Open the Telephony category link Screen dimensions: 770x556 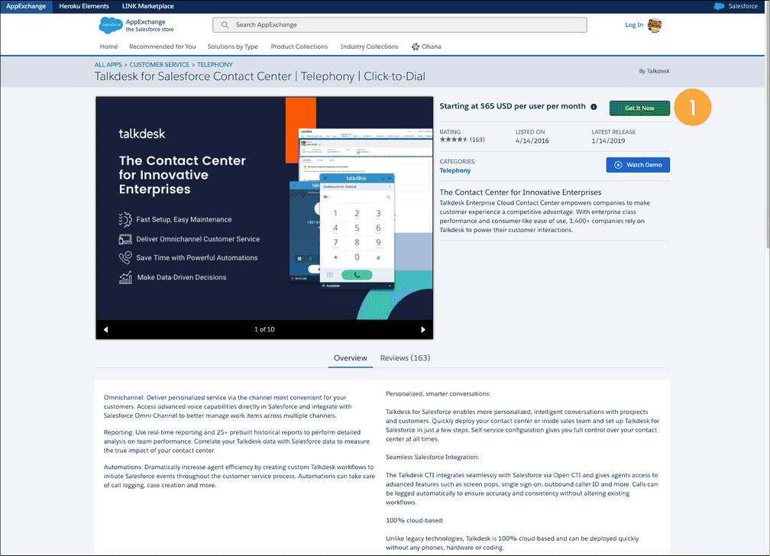[x=455, y=171]
